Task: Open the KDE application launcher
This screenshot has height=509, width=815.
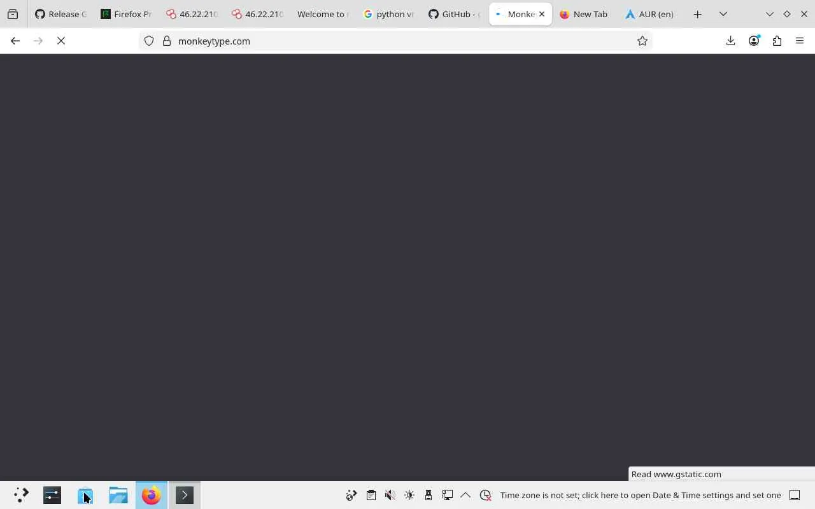Action: (21, 495)
